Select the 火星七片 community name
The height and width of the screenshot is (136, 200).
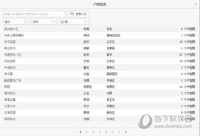tap(10, 106)
